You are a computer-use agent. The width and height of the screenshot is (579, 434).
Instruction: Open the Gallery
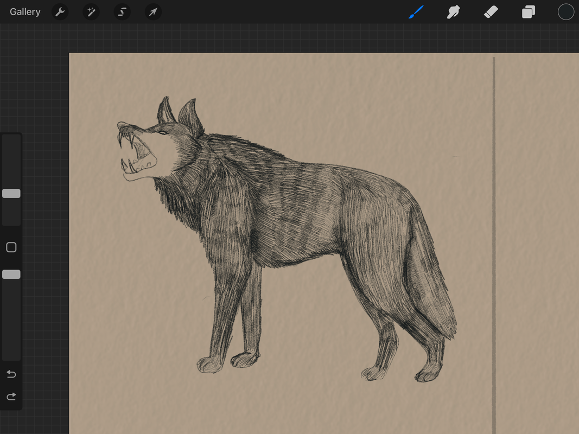point(25,12)
